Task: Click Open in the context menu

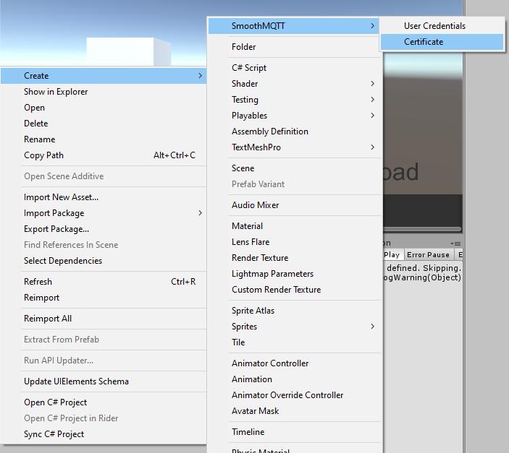Action: [104, 108]
